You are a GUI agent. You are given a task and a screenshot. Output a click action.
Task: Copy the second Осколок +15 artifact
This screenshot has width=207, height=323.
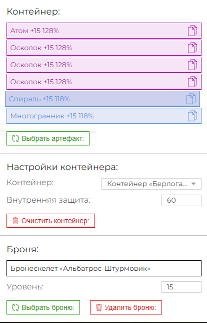point(192,65)
